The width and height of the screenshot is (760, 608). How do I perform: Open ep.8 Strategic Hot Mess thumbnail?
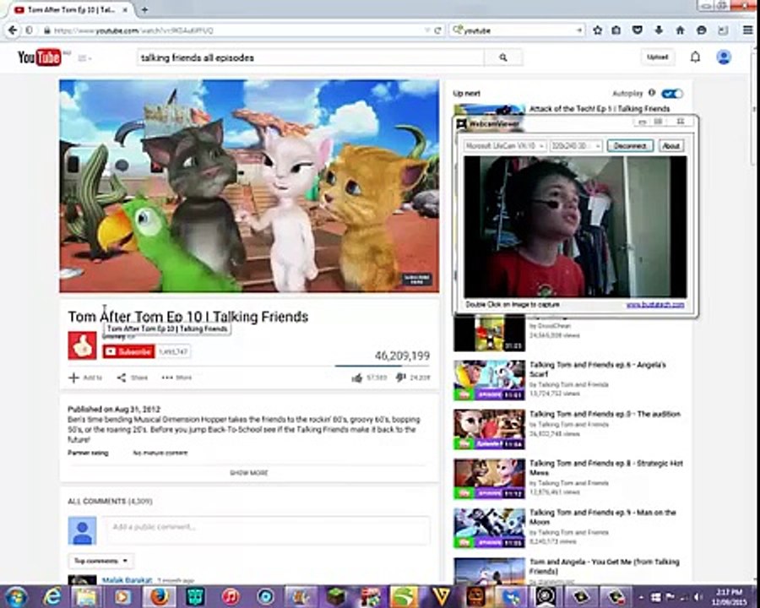489,479
